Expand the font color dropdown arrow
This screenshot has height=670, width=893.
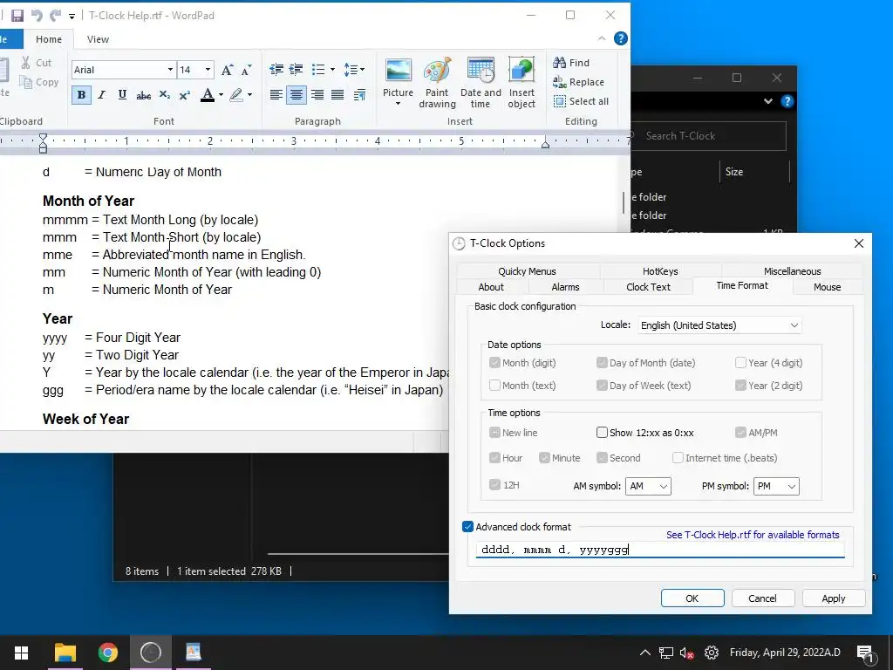coord(221,94)
